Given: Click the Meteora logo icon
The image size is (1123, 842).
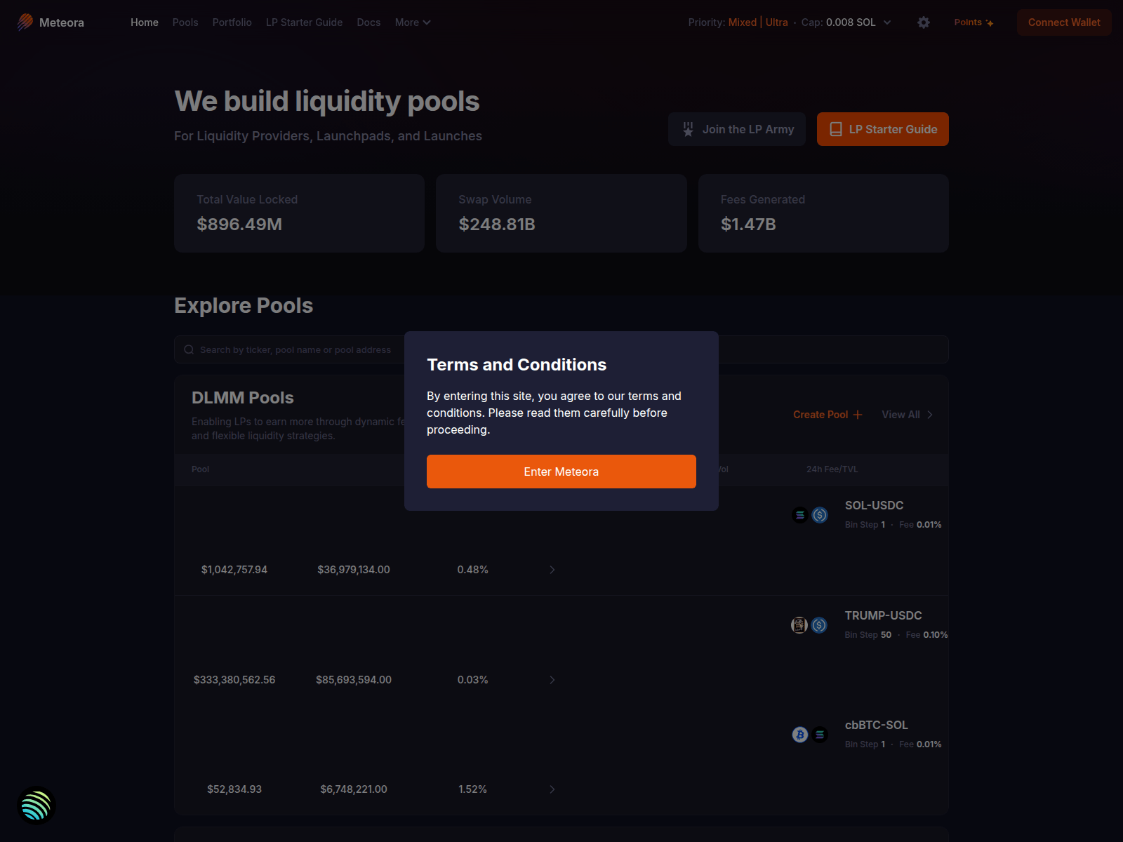Looking at the screenshot, I should (25, 22).
